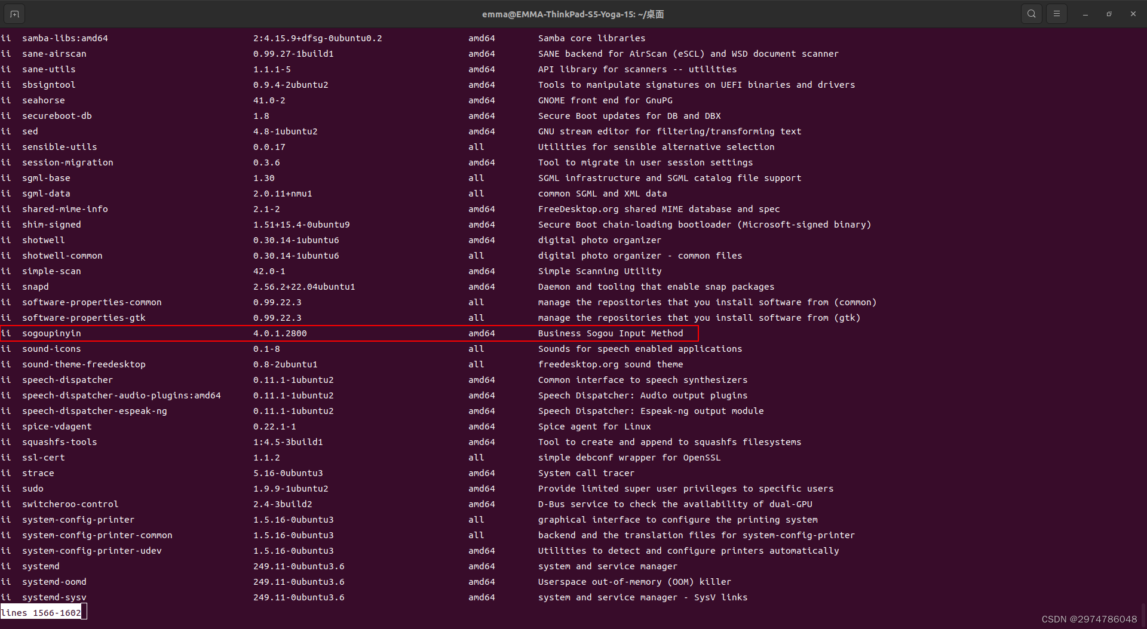This screenshot has width=1147, height=629.
Task: Click the squashfs-tools package name
Action: [x=60, y=442]
